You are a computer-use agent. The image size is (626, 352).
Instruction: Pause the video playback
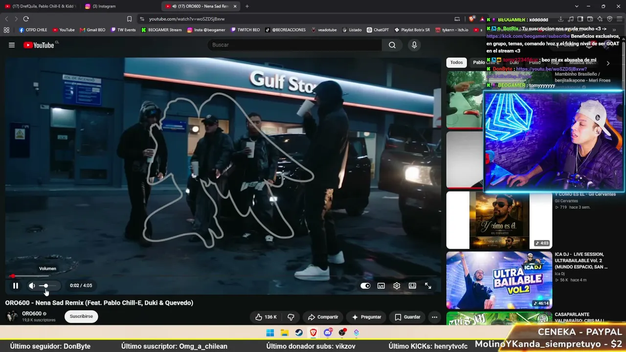[16, 286]
